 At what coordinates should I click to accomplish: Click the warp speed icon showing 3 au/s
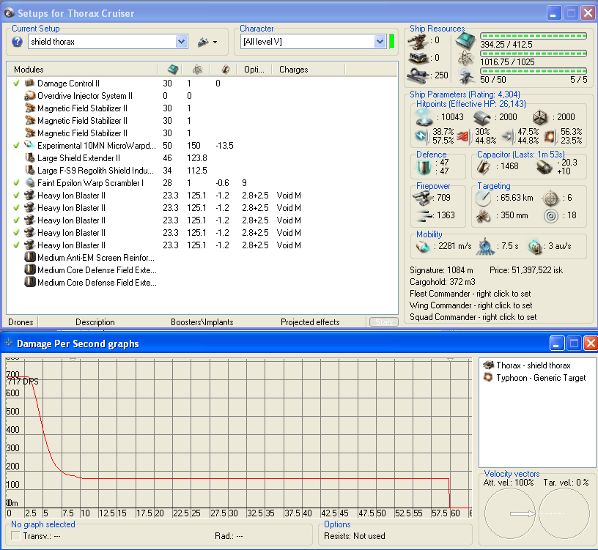tap(535, 247)
